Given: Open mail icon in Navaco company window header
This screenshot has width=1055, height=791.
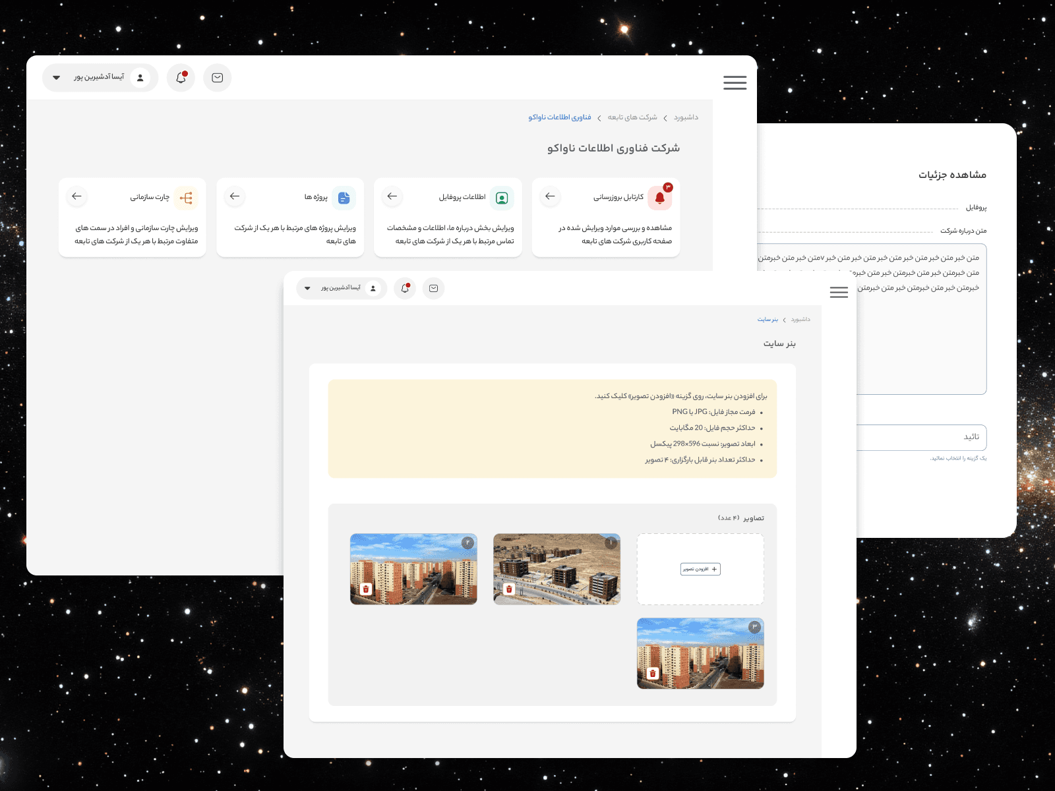Looking at the screenshot, I should pyautogui.click(x=217, y=78).
